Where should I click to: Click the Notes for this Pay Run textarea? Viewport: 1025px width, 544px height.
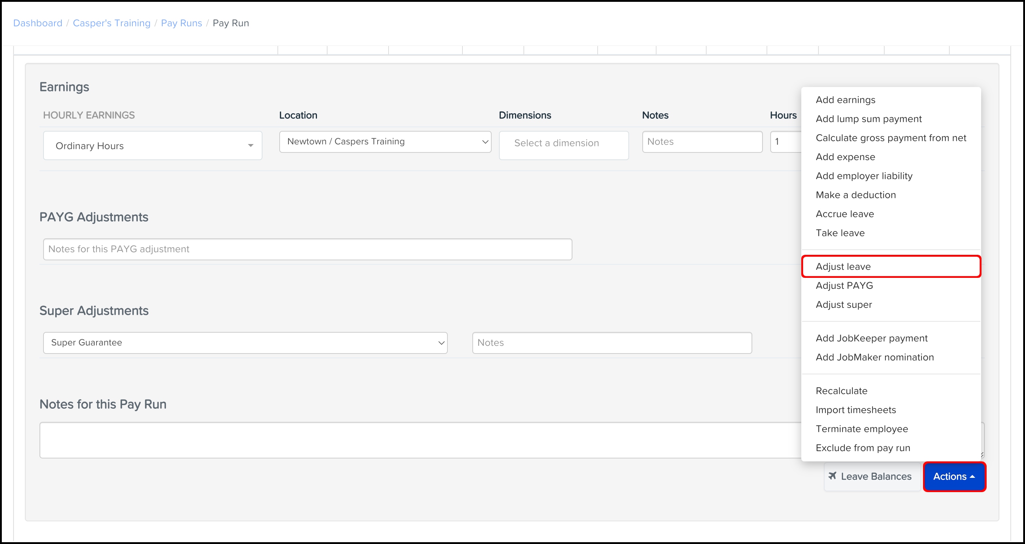coord(418,440)
